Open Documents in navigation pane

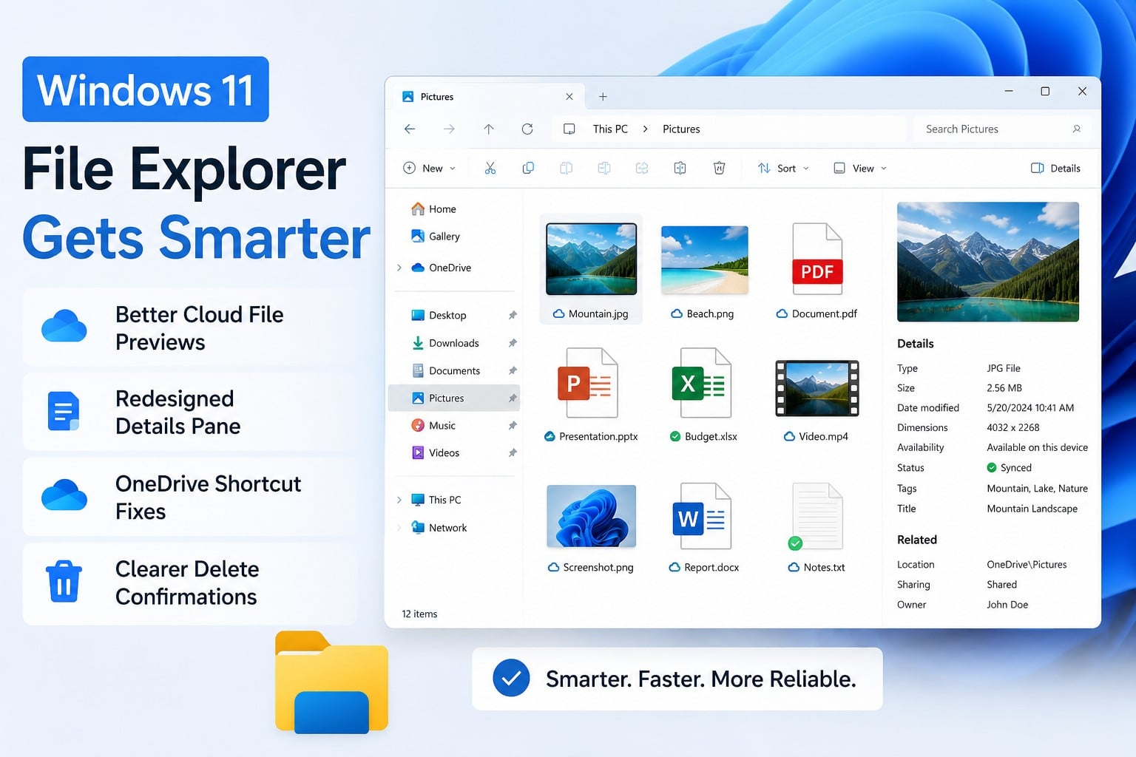pyautogui.click(x=445, y=370)
